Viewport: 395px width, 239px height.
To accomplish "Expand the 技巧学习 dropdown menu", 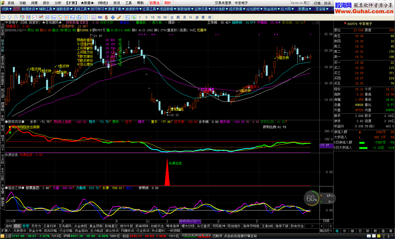I will (x=99, y=9).
